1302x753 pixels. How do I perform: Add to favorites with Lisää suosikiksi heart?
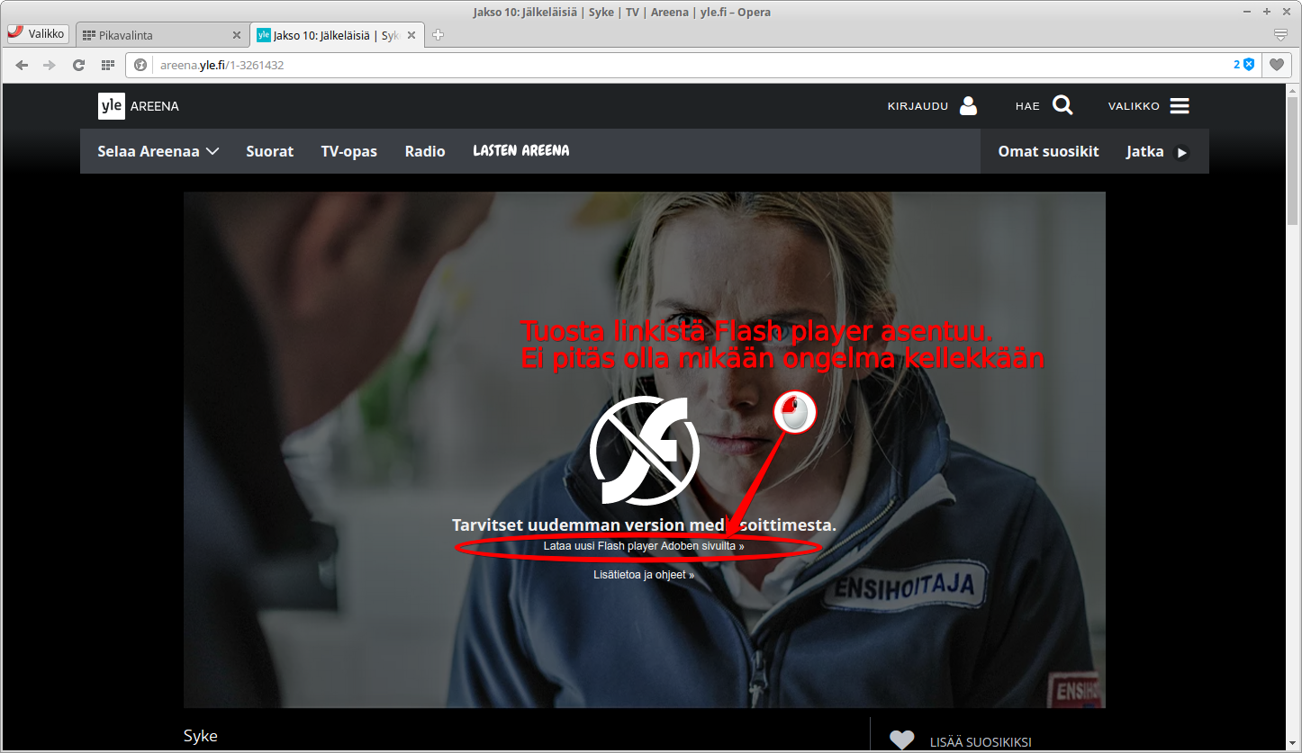point(902,741)
